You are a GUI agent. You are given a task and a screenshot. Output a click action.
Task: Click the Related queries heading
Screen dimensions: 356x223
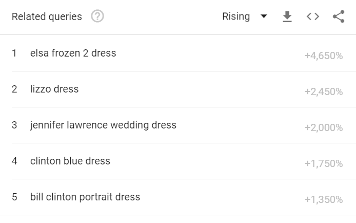click(x=47, y=16)
